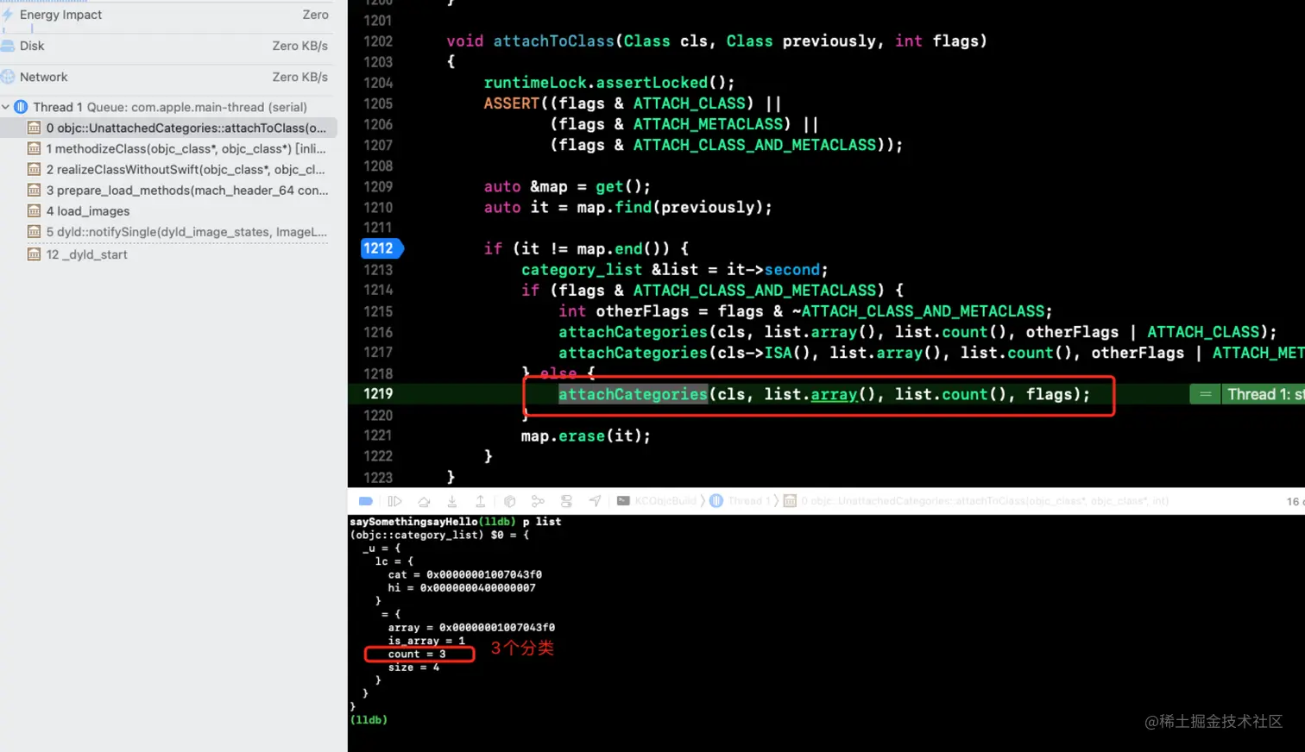Click the attachCategories call on line 1219
The image size is (1305, 752).
(x=633, y=394)
